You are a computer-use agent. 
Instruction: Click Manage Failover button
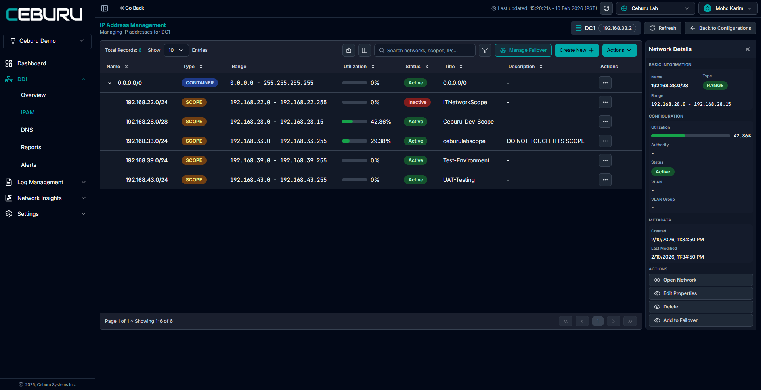click(523, 50)
